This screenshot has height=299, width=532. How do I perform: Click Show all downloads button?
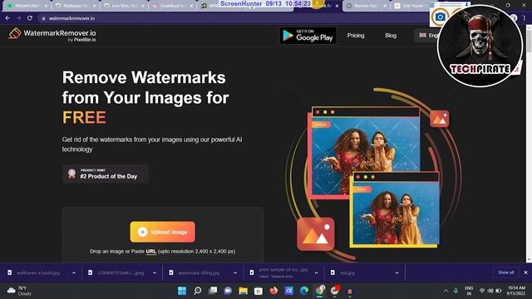coord(505,272)
